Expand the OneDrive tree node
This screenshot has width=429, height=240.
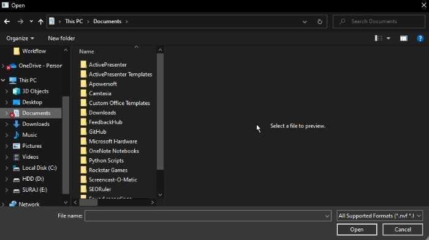click(x=3, y=66)
